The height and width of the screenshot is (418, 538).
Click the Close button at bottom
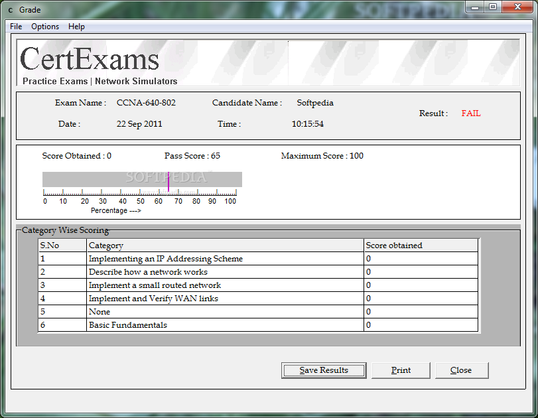pyautogui.click(x=462, y=370)
